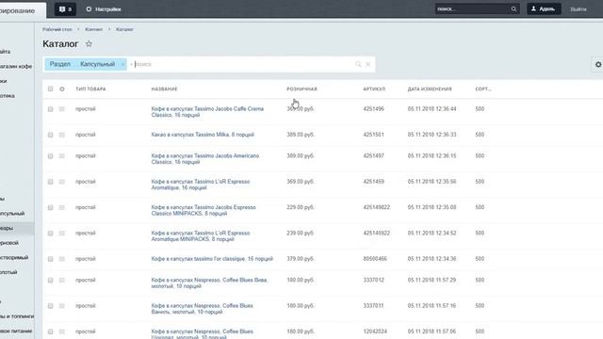
Task: Clear the filter with the X icon
Action: (x=368, y=64)
